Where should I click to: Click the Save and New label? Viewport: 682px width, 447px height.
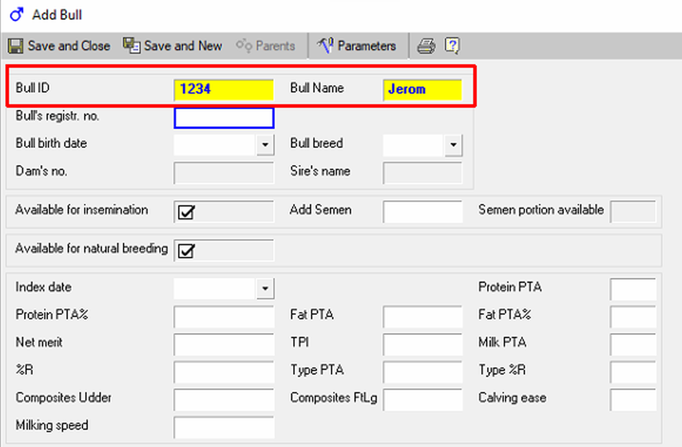183,46
